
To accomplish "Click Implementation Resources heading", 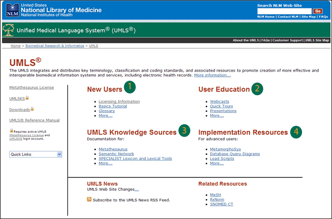I will click(243, 132).
